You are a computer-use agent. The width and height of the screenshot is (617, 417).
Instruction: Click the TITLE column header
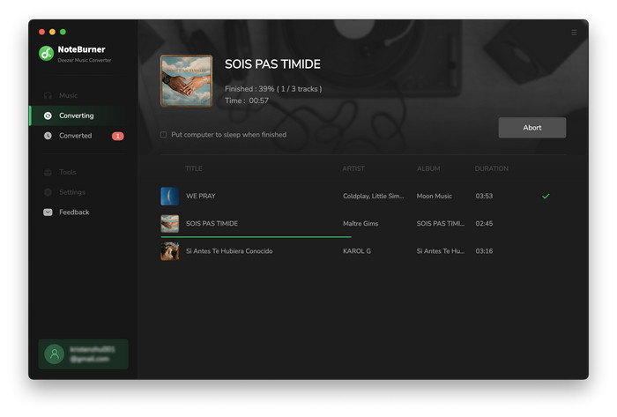click(x=194, y=168)
